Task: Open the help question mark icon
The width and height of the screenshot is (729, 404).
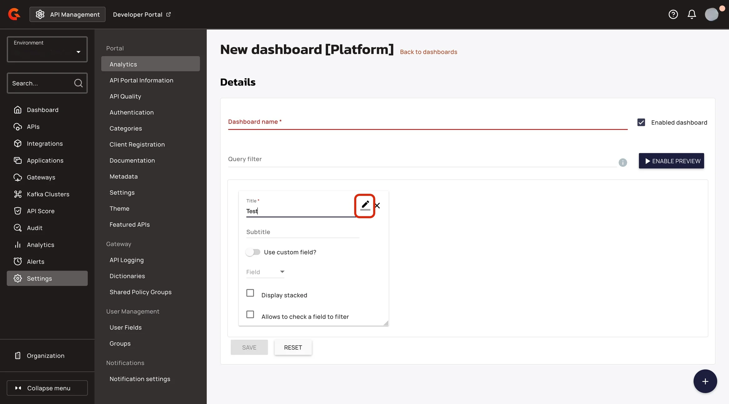Action: click(x=673, y=14)
